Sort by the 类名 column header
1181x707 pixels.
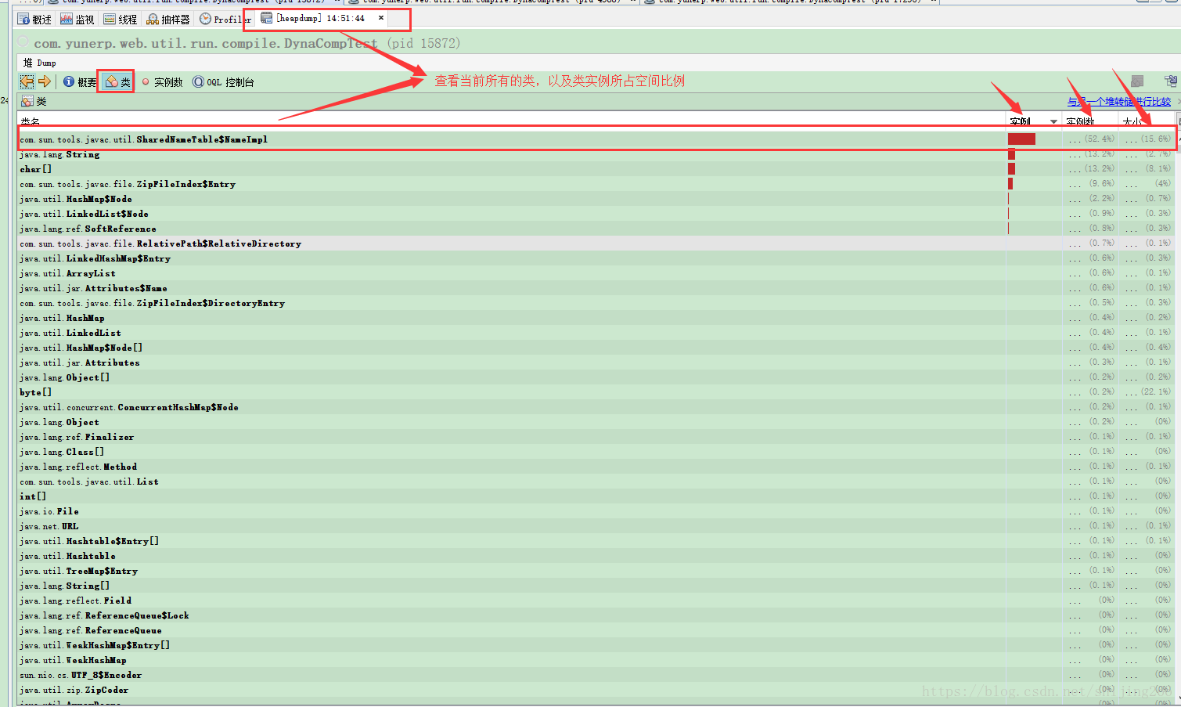(511, 121)
